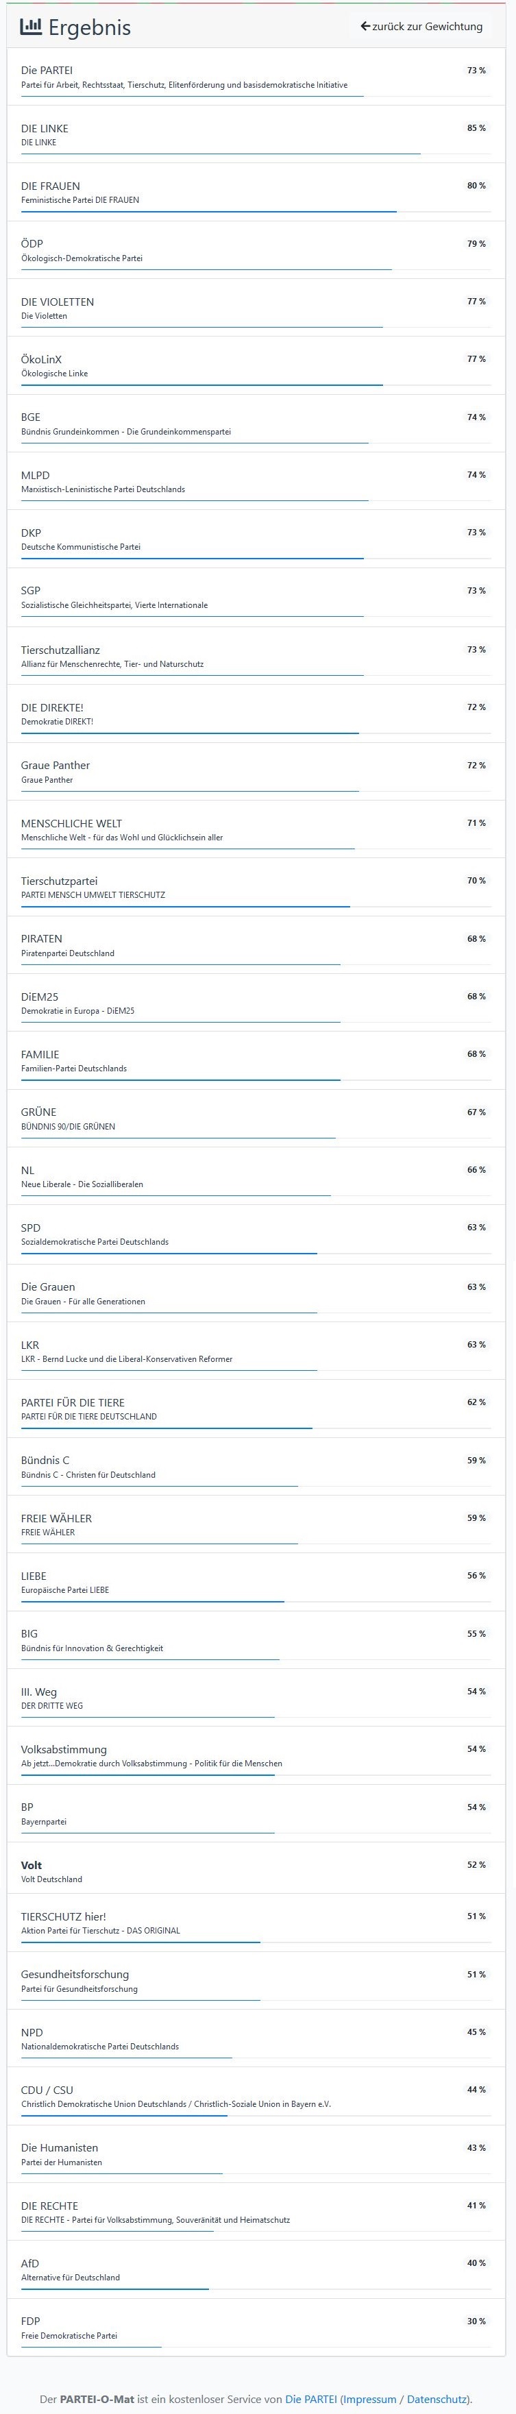Select the Volt party heading
Screen dimensions: 516x2414
click(32, 1864)
